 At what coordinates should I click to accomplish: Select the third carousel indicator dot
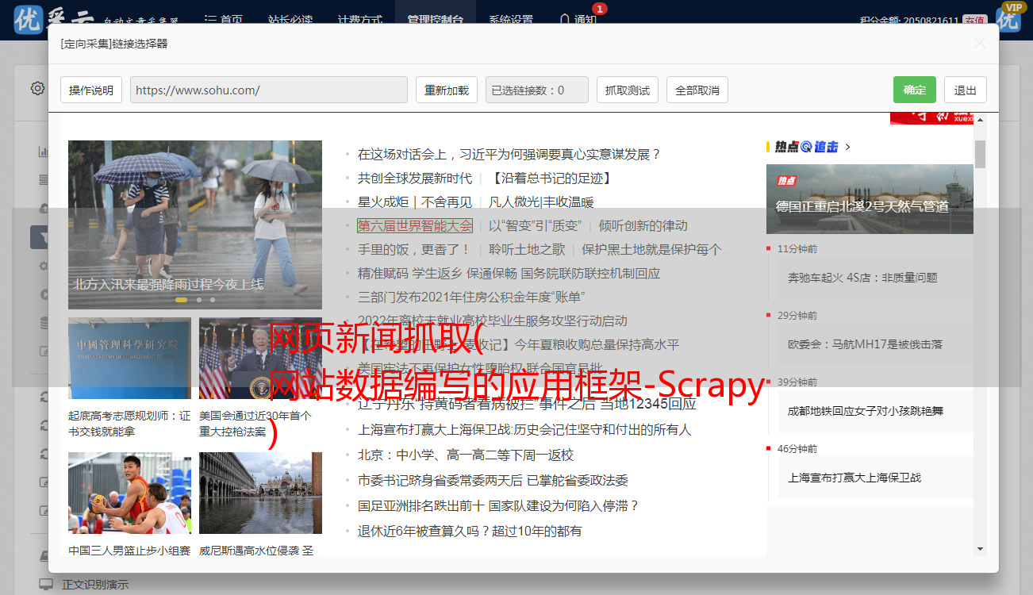pyautogui.click(x=213, y=300)
